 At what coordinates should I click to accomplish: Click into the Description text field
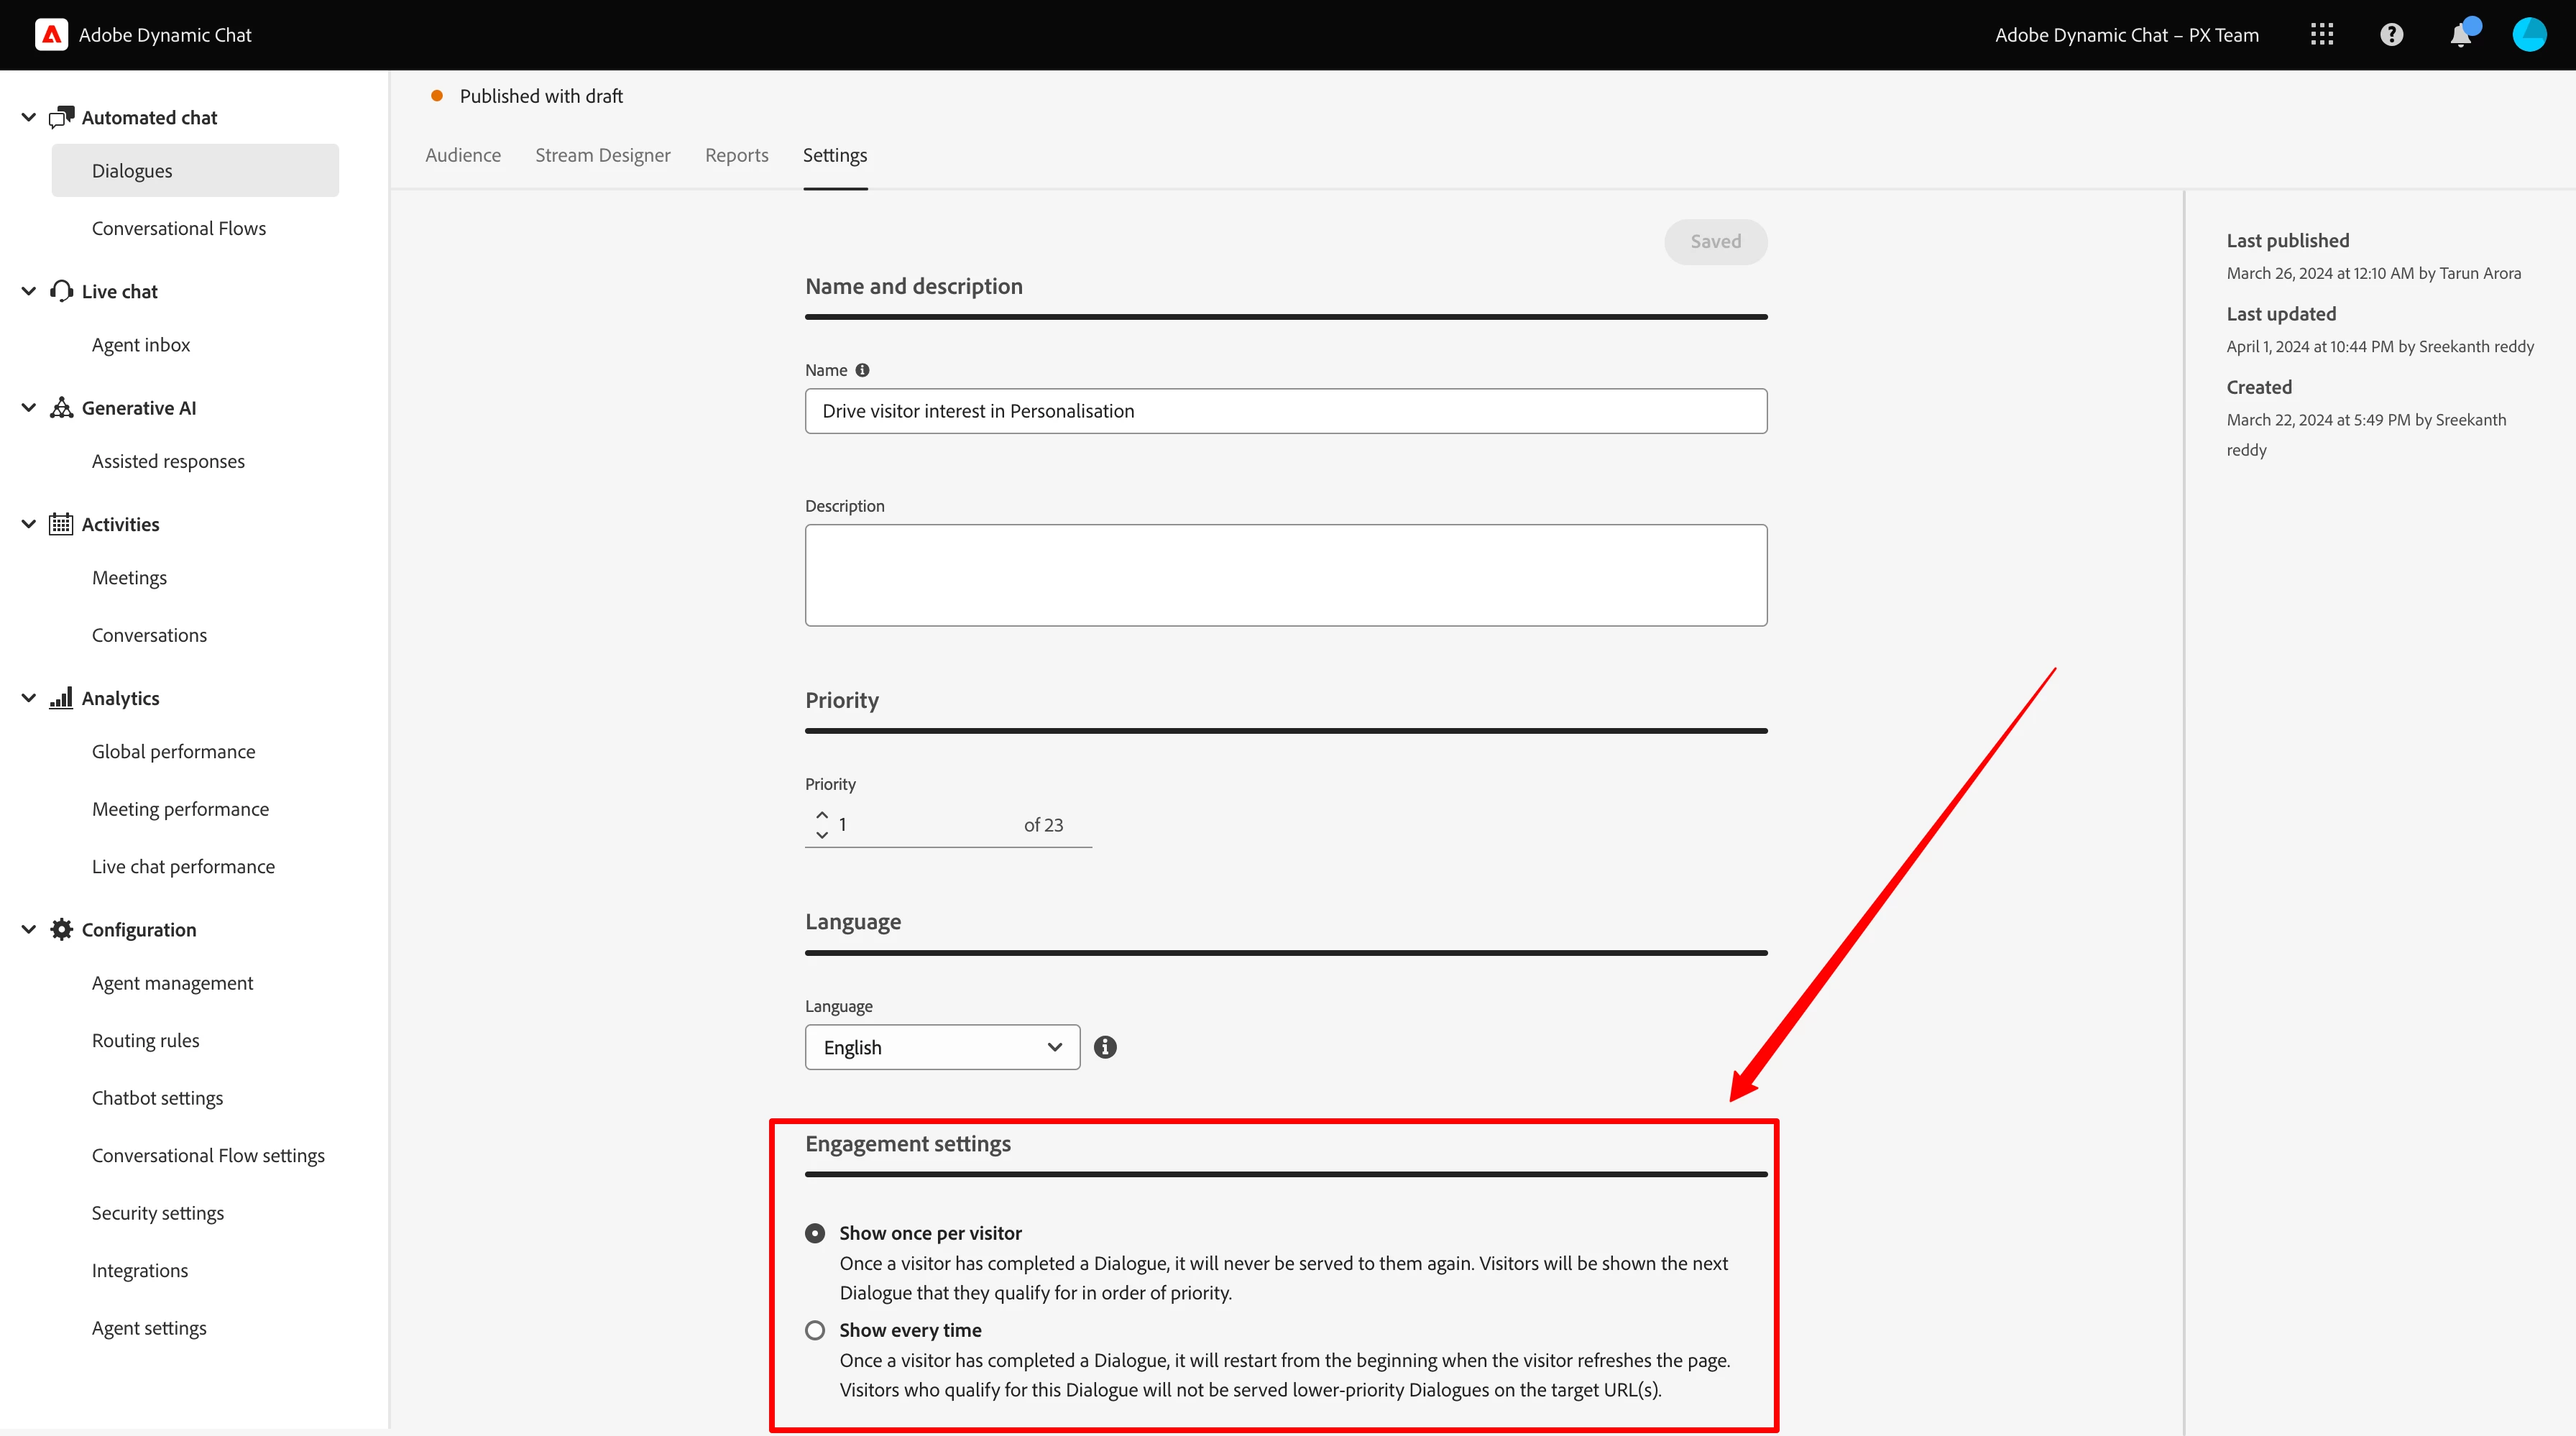click(1285, 575)
